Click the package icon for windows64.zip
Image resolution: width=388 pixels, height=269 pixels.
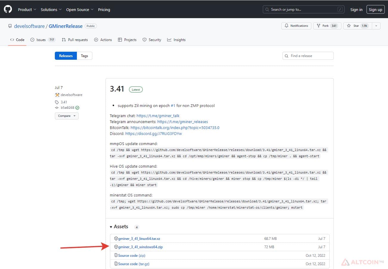(x=116, y=247)
